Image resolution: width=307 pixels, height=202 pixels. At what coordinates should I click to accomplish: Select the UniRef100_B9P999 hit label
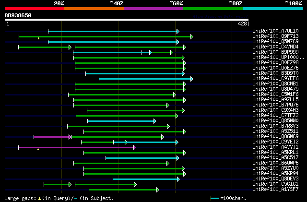pos(275,52)
